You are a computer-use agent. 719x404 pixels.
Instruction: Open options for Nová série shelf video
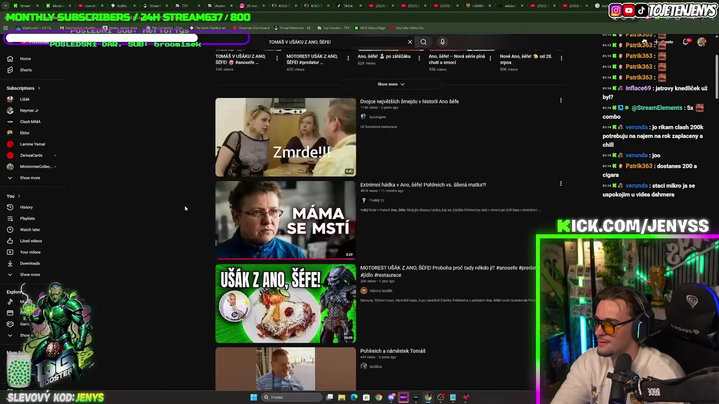coord(490,58)
